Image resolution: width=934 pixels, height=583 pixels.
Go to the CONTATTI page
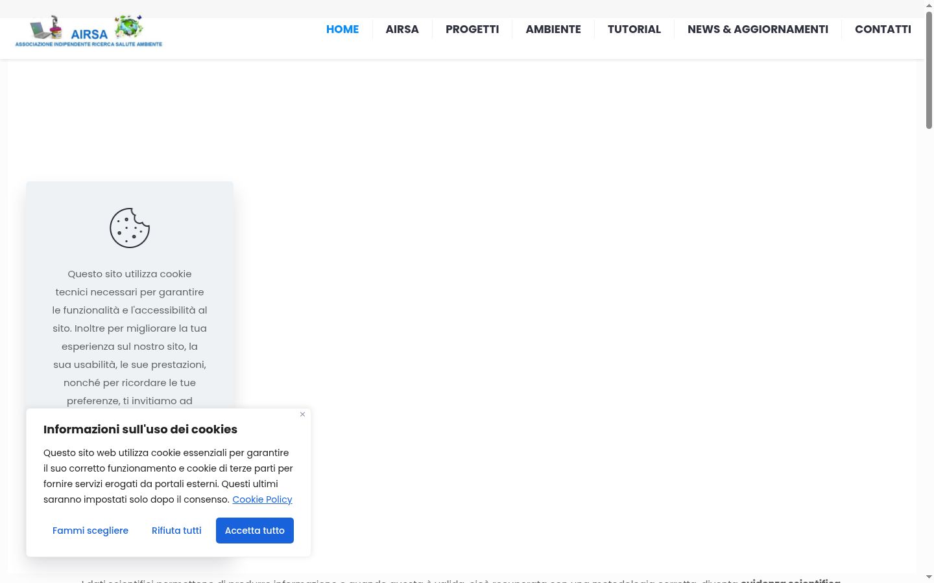point(883,29)
